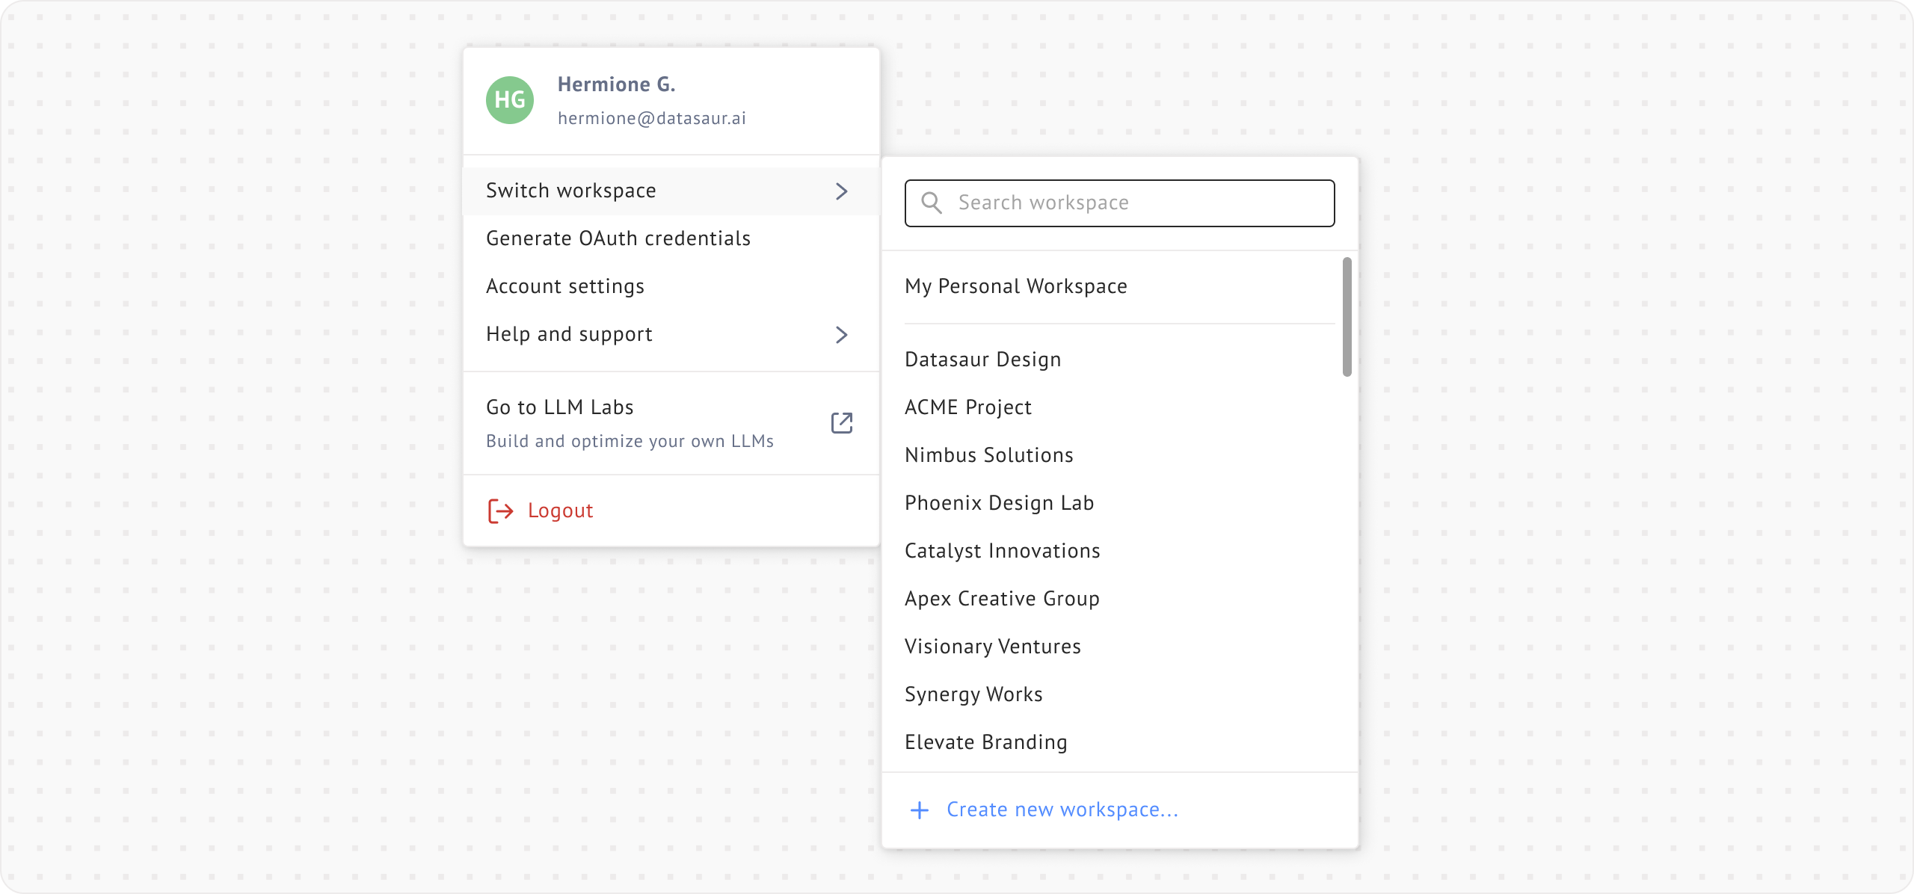1914x894 pixels.
Task: Choose the ACME Project workspace
Action: (967, 407)
